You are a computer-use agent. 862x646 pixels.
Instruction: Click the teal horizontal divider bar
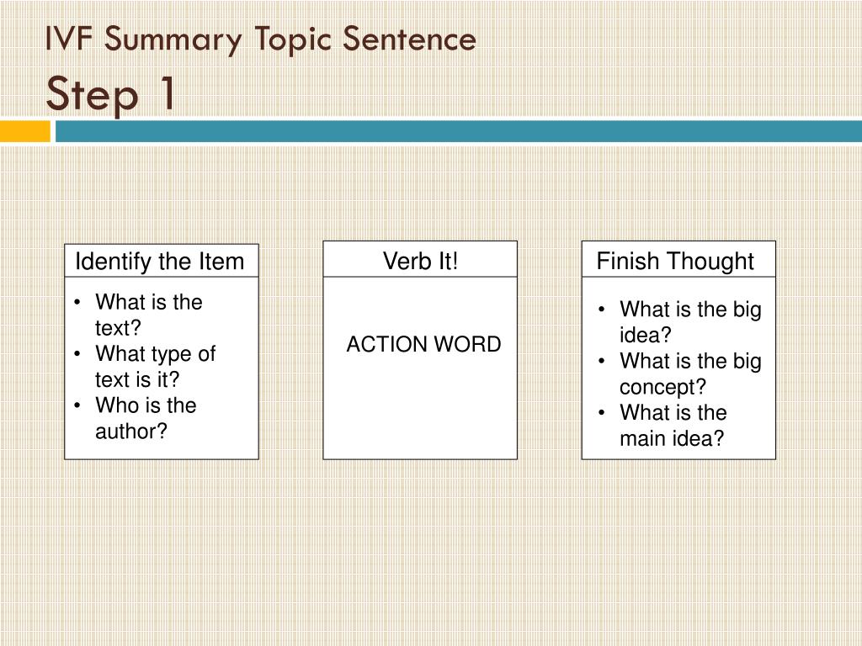click(x=459, y=131)
